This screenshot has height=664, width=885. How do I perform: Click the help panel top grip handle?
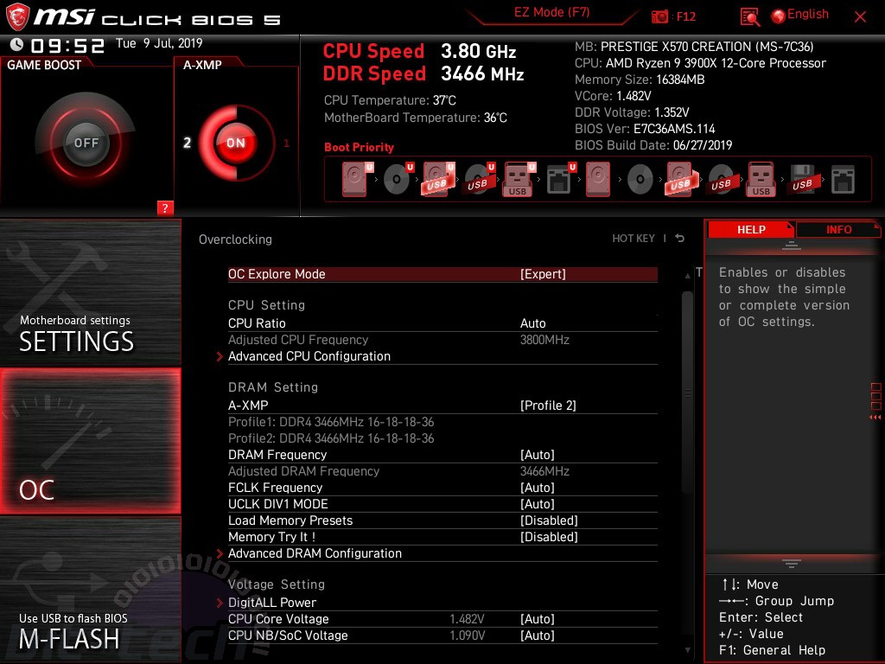pyautogui.click(x=792, y=246)
